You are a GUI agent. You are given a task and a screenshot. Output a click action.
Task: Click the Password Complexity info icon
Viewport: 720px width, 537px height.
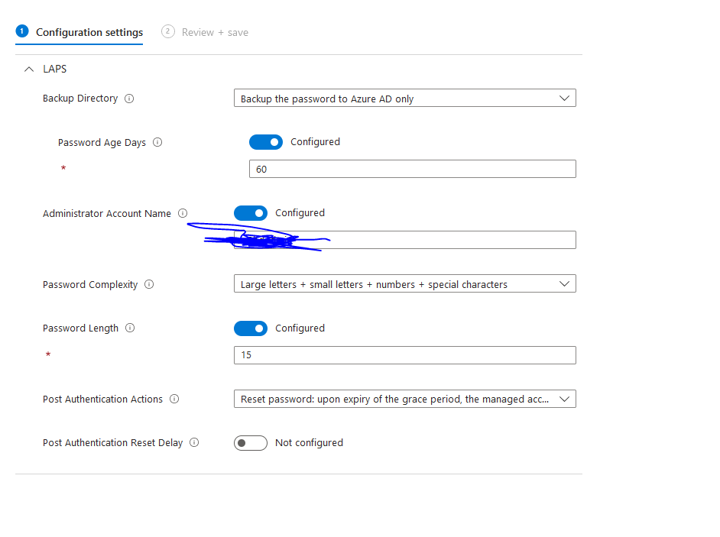(x=150, y=283)
